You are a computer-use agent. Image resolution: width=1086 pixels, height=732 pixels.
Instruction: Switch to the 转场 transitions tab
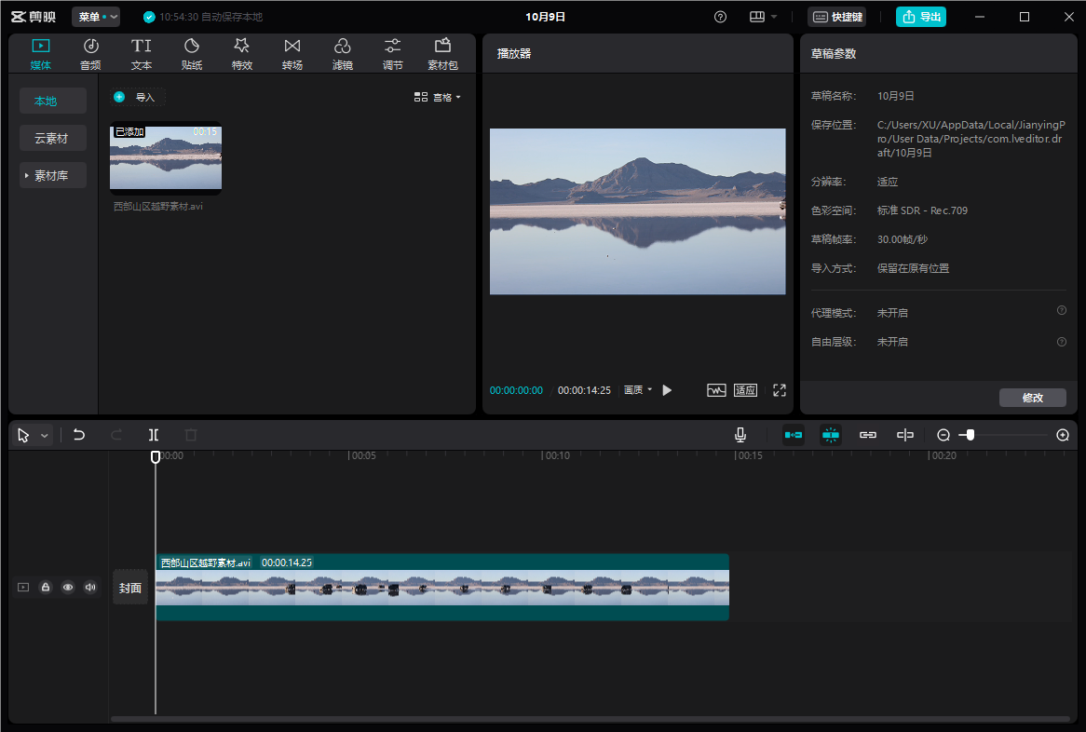(292, 54)
